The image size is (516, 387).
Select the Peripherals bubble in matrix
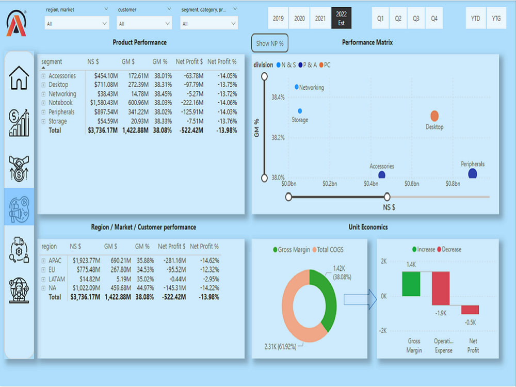tap(473, 174)
